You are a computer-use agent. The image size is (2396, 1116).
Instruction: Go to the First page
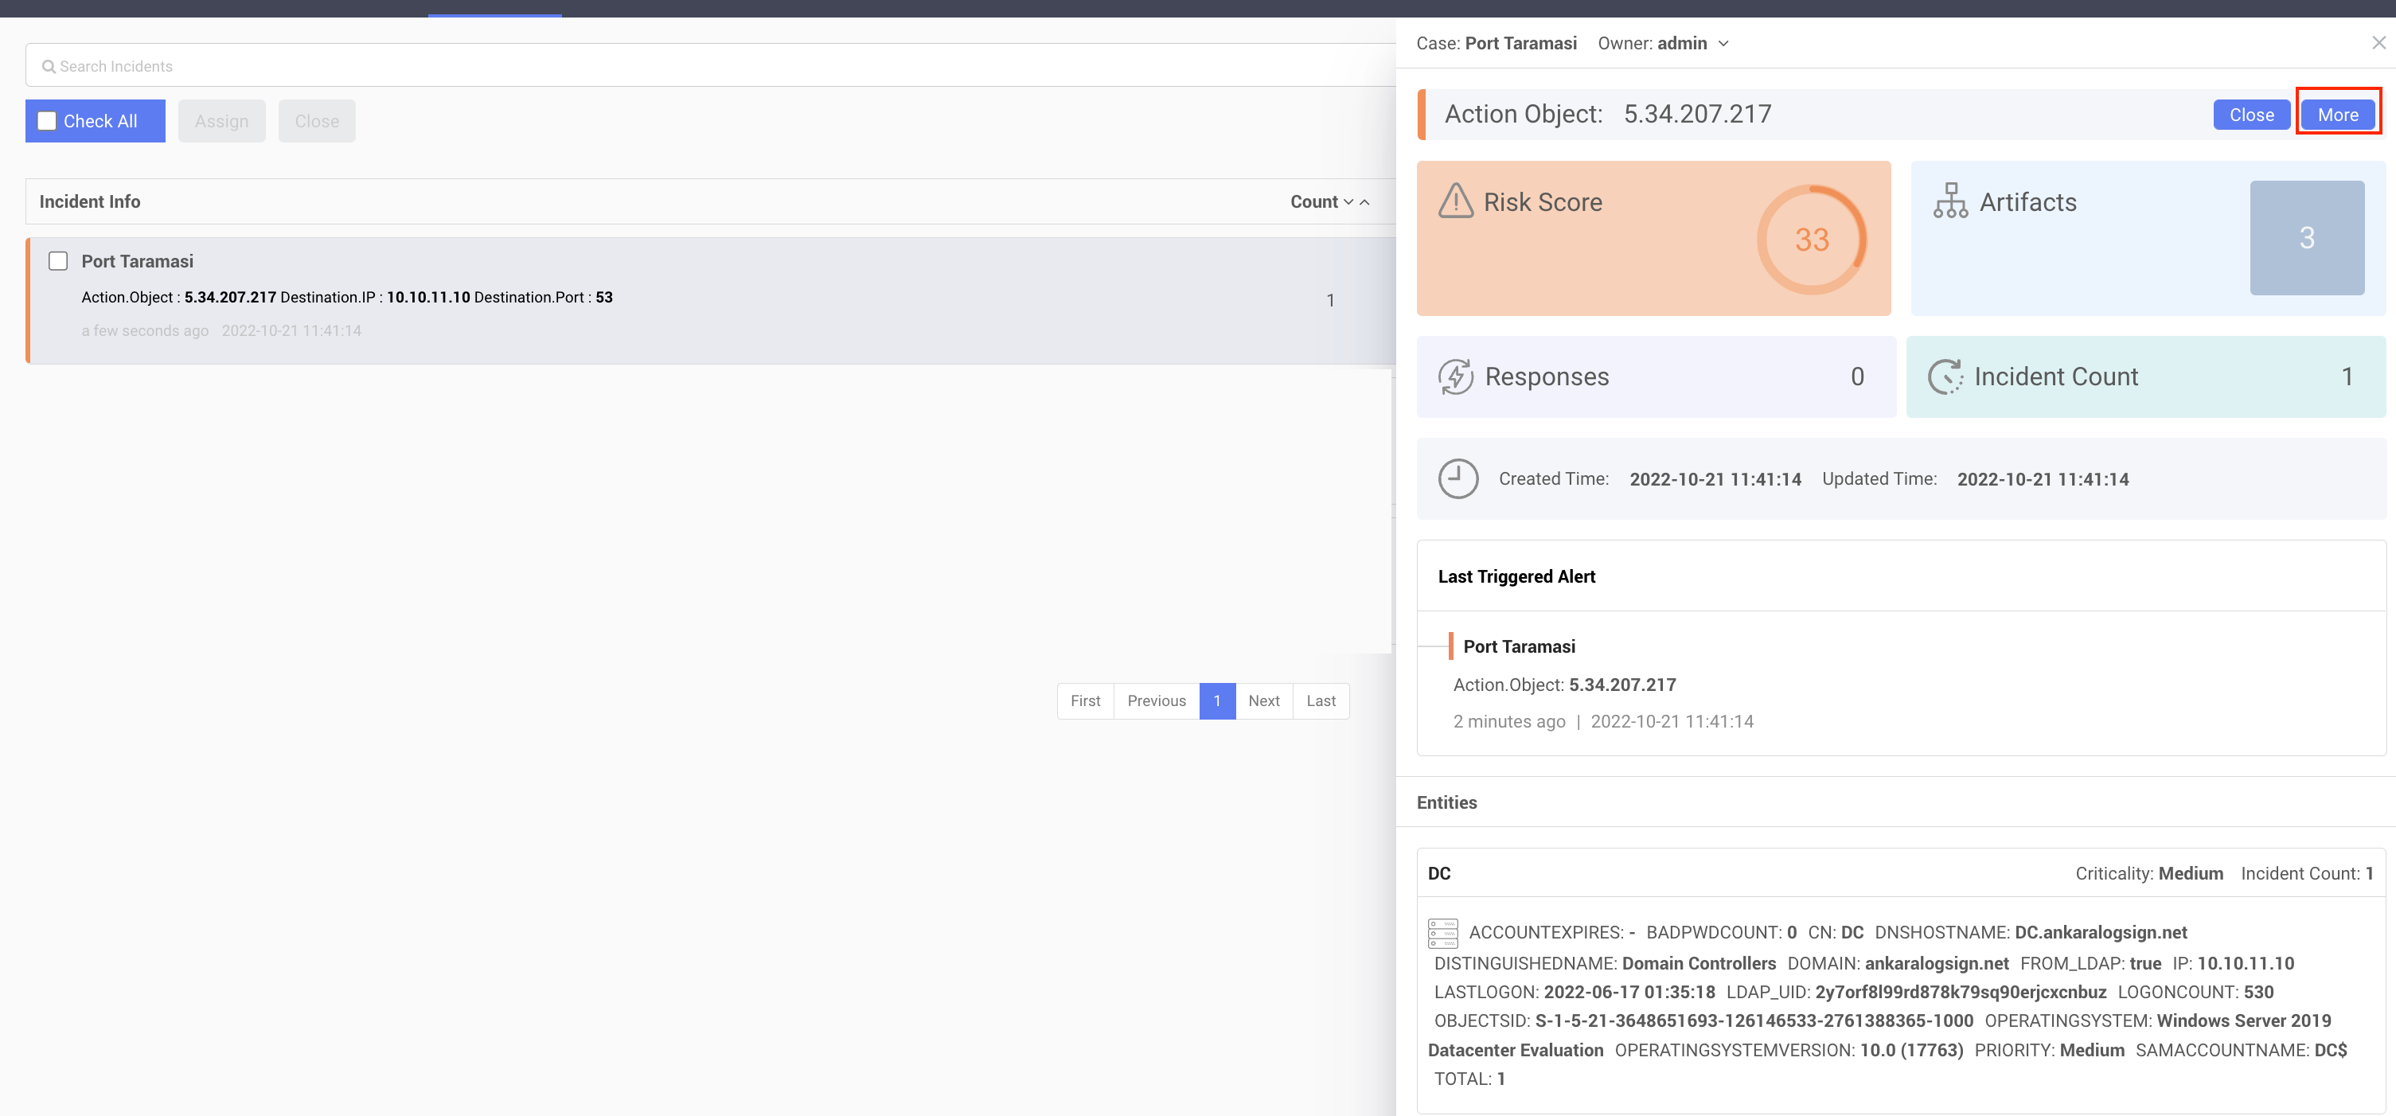[x=1084, y=701]
